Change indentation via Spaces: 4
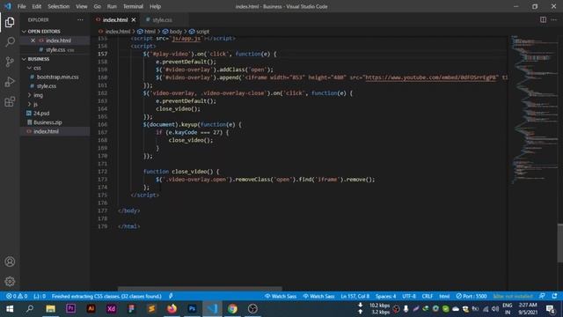The width and height of the screenshot is (563, 317). point(385,296)
